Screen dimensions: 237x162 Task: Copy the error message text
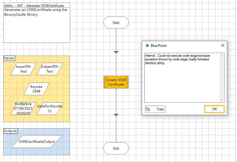click(x=155, y=109)
